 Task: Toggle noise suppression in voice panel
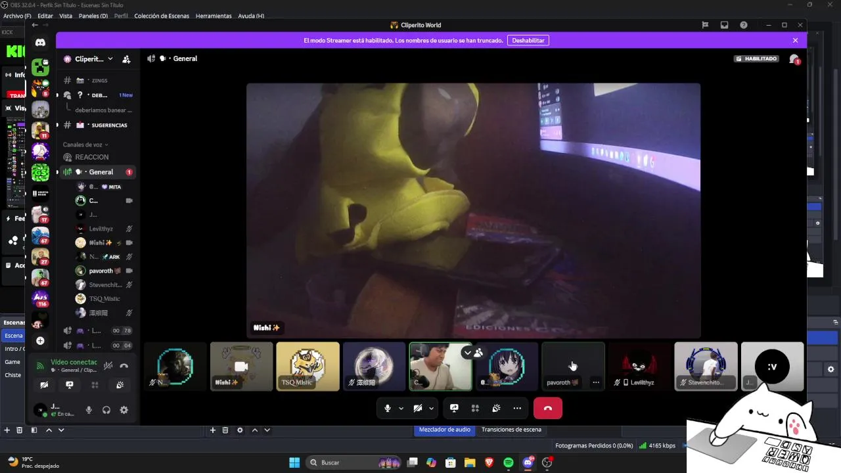click(108, 366)
